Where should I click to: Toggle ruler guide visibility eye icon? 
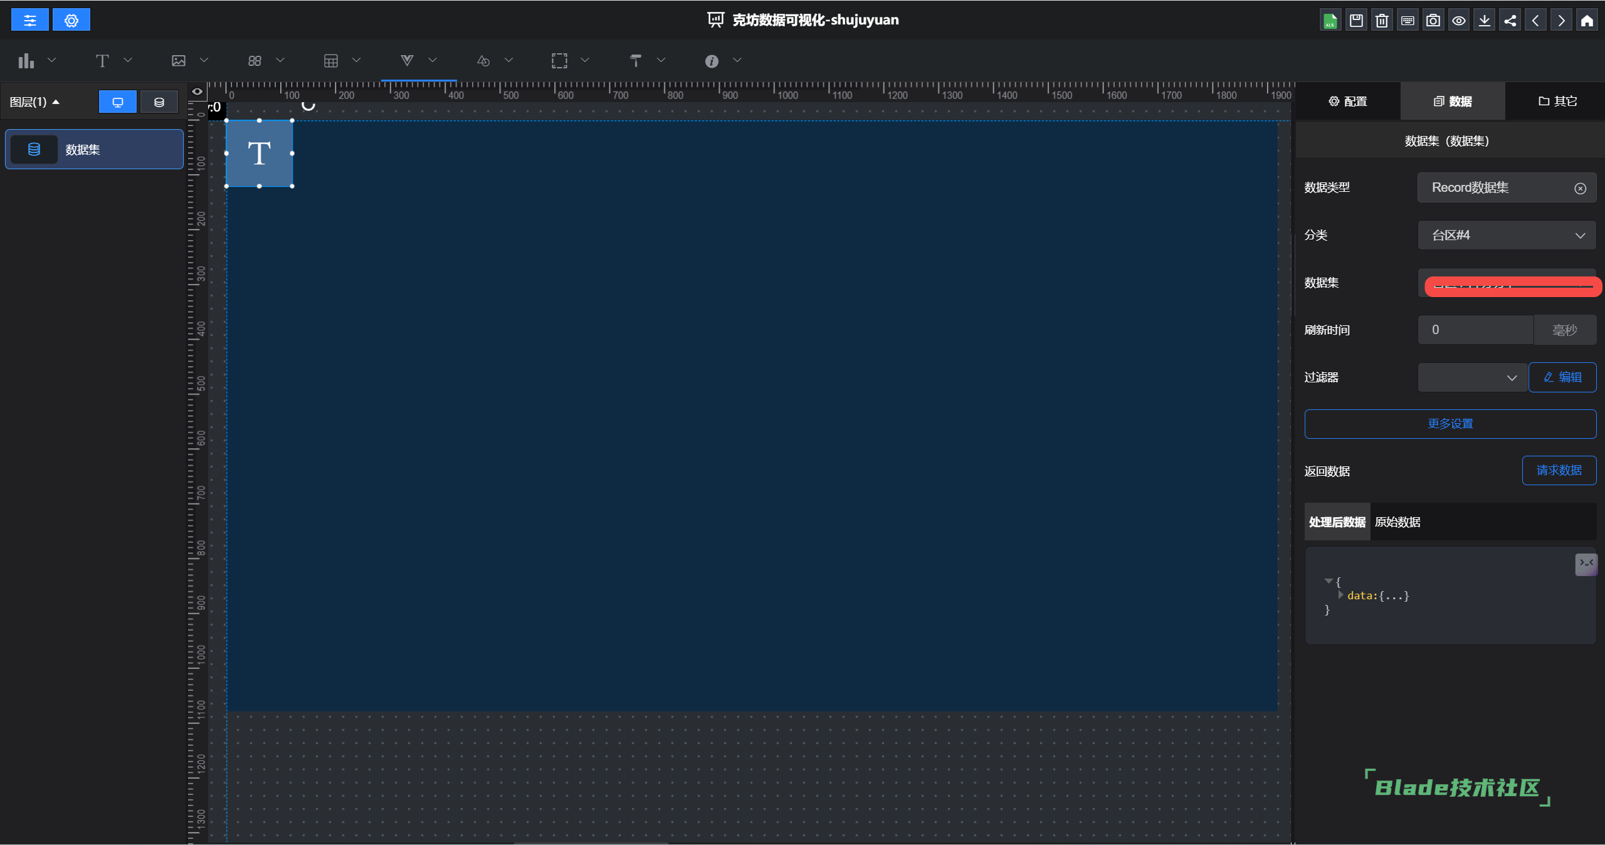(x=197, y=92)
